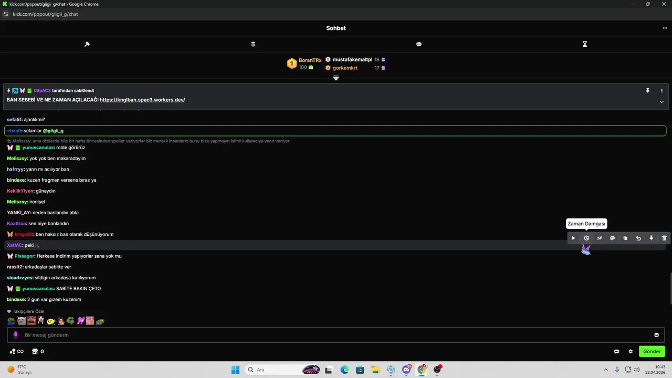The width and height of the screenshot is (672, 378).
Task: Open chat settings gear icon
Action: tap(631, 351)
